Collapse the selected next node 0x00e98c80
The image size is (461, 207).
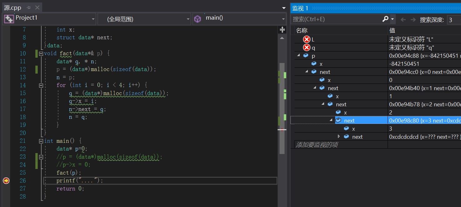[x=331, y=120]
